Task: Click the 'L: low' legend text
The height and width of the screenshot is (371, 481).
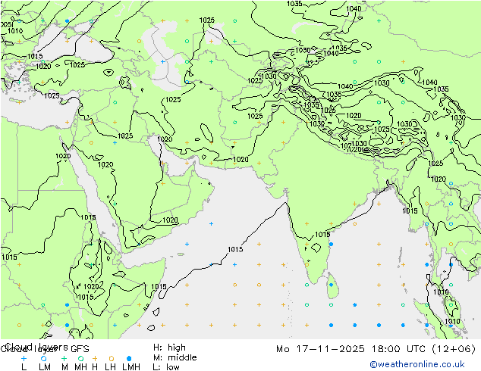Action: point(166,366)
